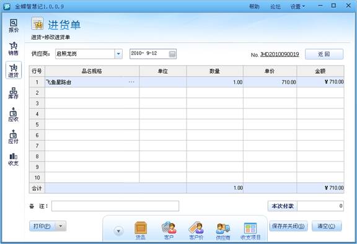Open the 报价 (quote) sidebar module
The image size is (357, 244).
pos(14,25)
